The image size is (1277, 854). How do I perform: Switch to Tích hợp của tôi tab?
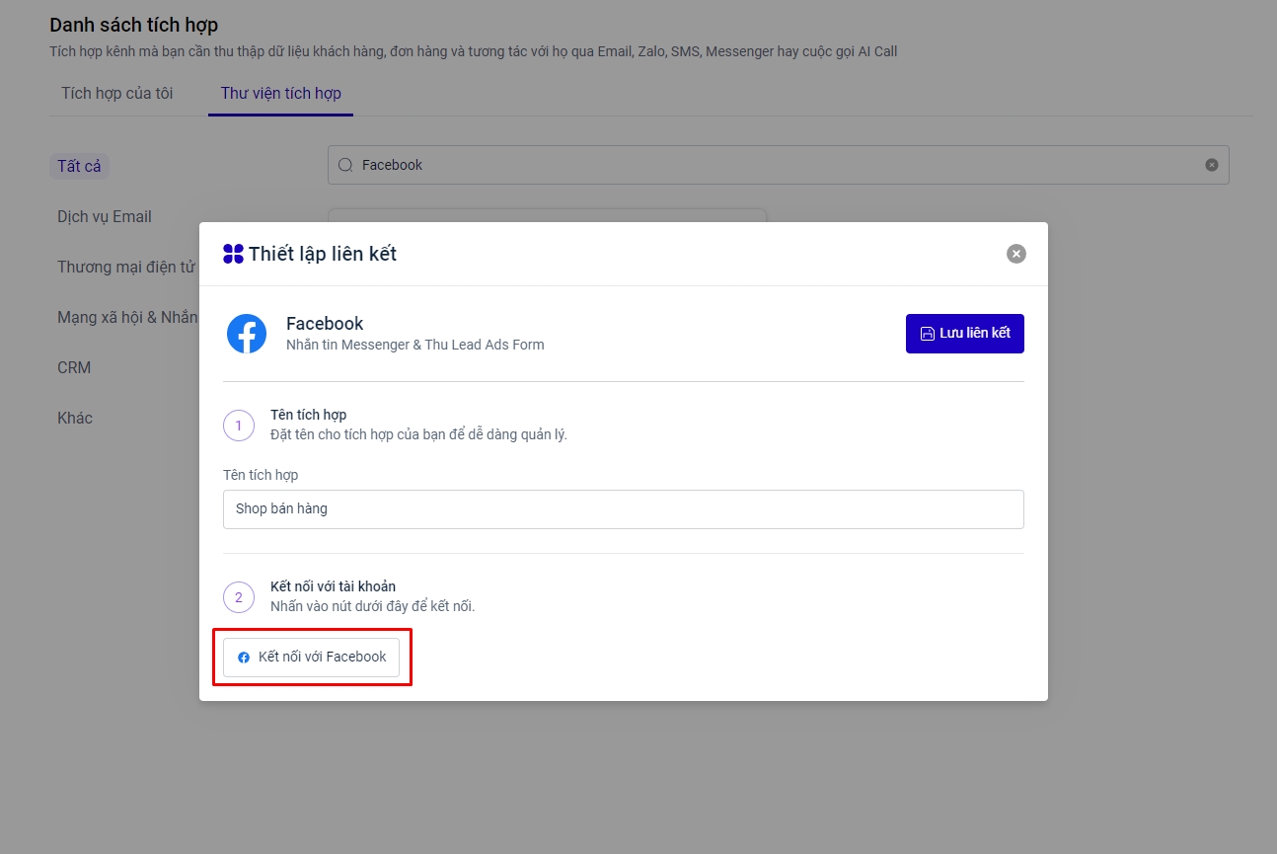[x=116, y=93]
